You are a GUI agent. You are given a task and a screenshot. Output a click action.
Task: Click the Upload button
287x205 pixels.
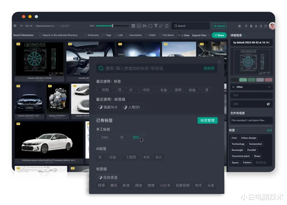tap(219, 26)
